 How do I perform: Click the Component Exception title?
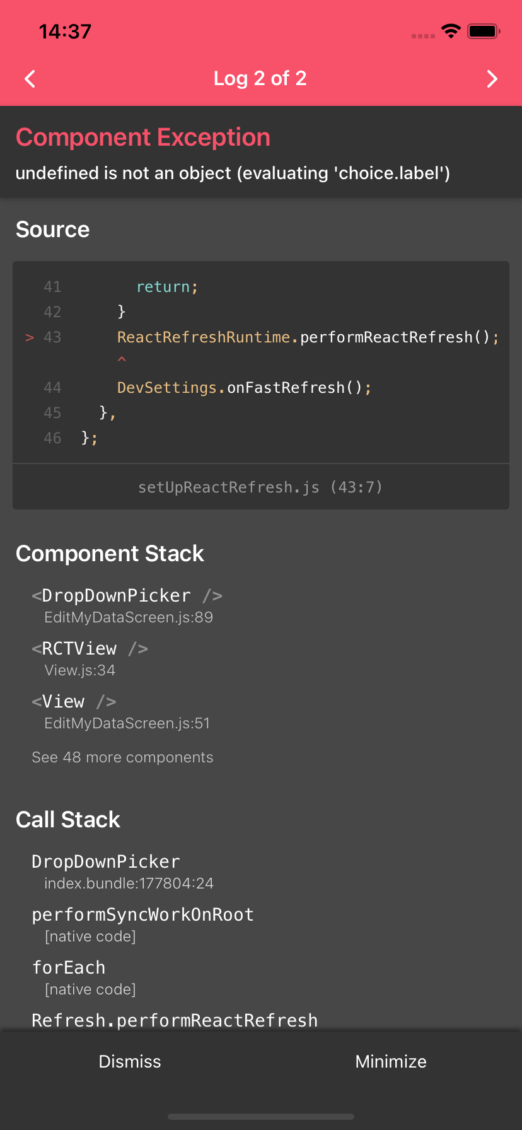144,137
